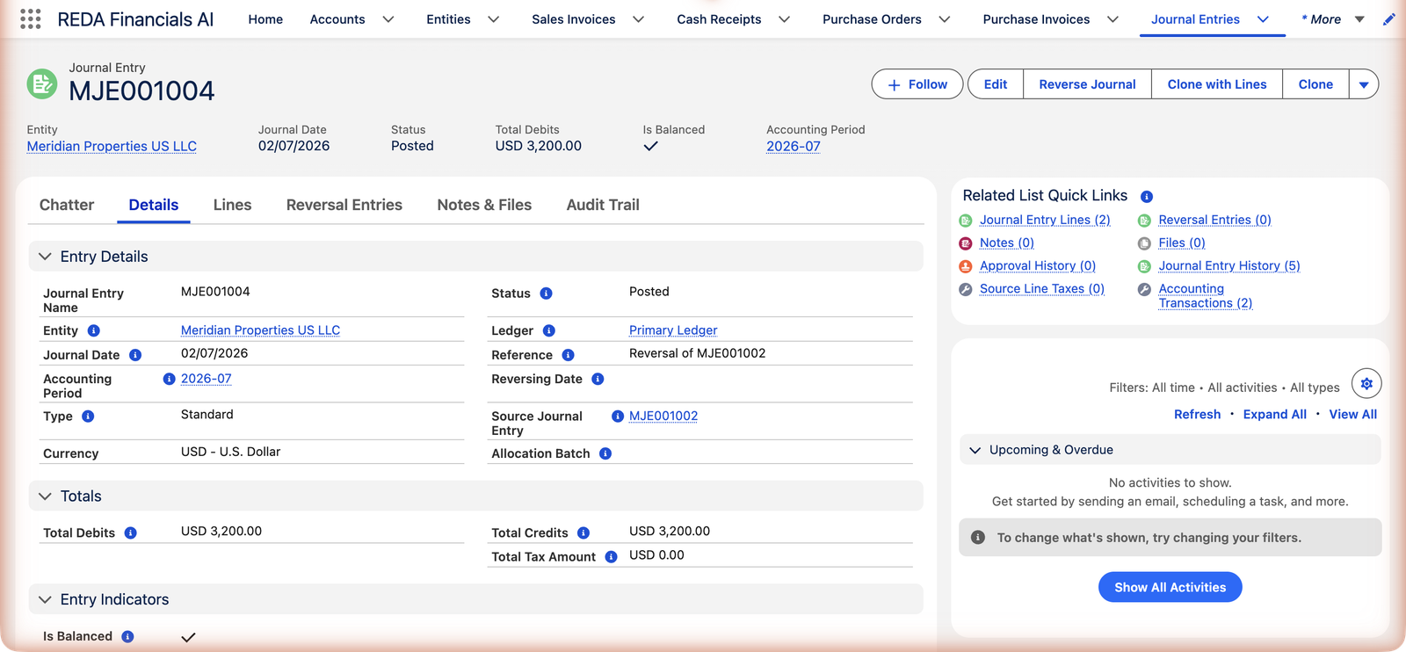Collapse the Entry Details section

[45, 257]
